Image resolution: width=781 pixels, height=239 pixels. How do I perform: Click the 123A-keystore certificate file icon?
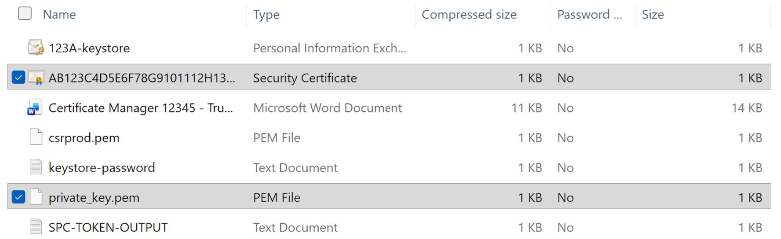point(36,48)
